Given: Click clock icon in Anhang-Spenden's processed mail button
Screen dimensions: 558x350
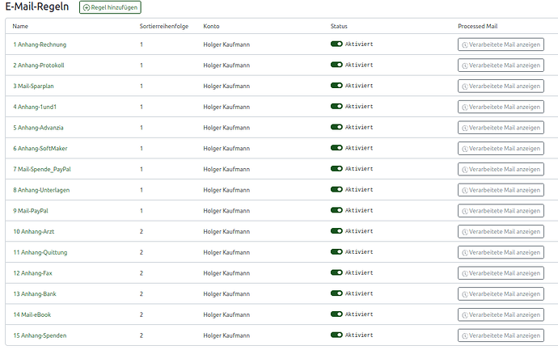Looking at the screenshot, I should (464, 335).
